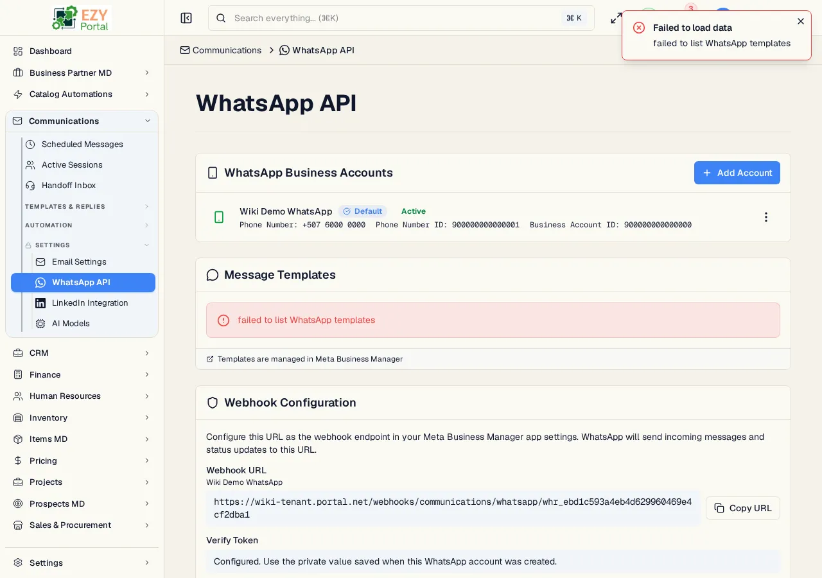Click the LinkedIn Integration icon
The height and width of the screenshot is (578, 822).
tap(40, 303)
